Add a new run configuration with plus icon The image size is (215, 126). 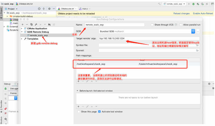click(23, 25)
